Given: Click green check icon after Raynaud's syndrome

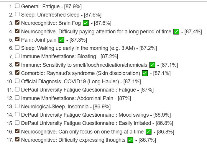Looking at the screenshot, I should coord(145,73).
